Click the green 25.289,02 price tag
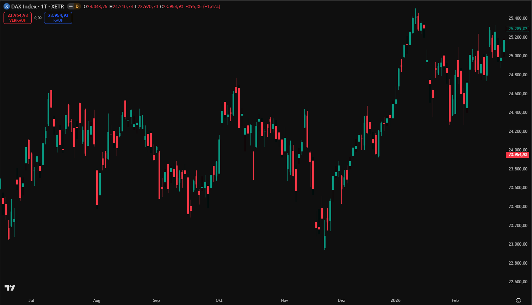 518,29
